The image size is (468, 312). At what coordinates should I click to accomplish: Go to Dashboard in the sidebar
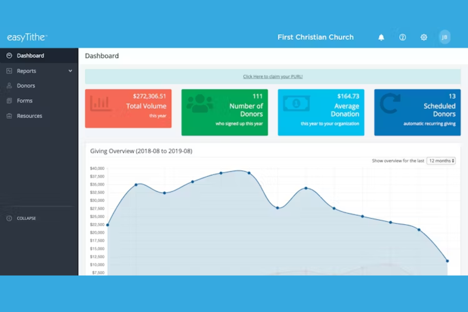[x=39, y=56]
